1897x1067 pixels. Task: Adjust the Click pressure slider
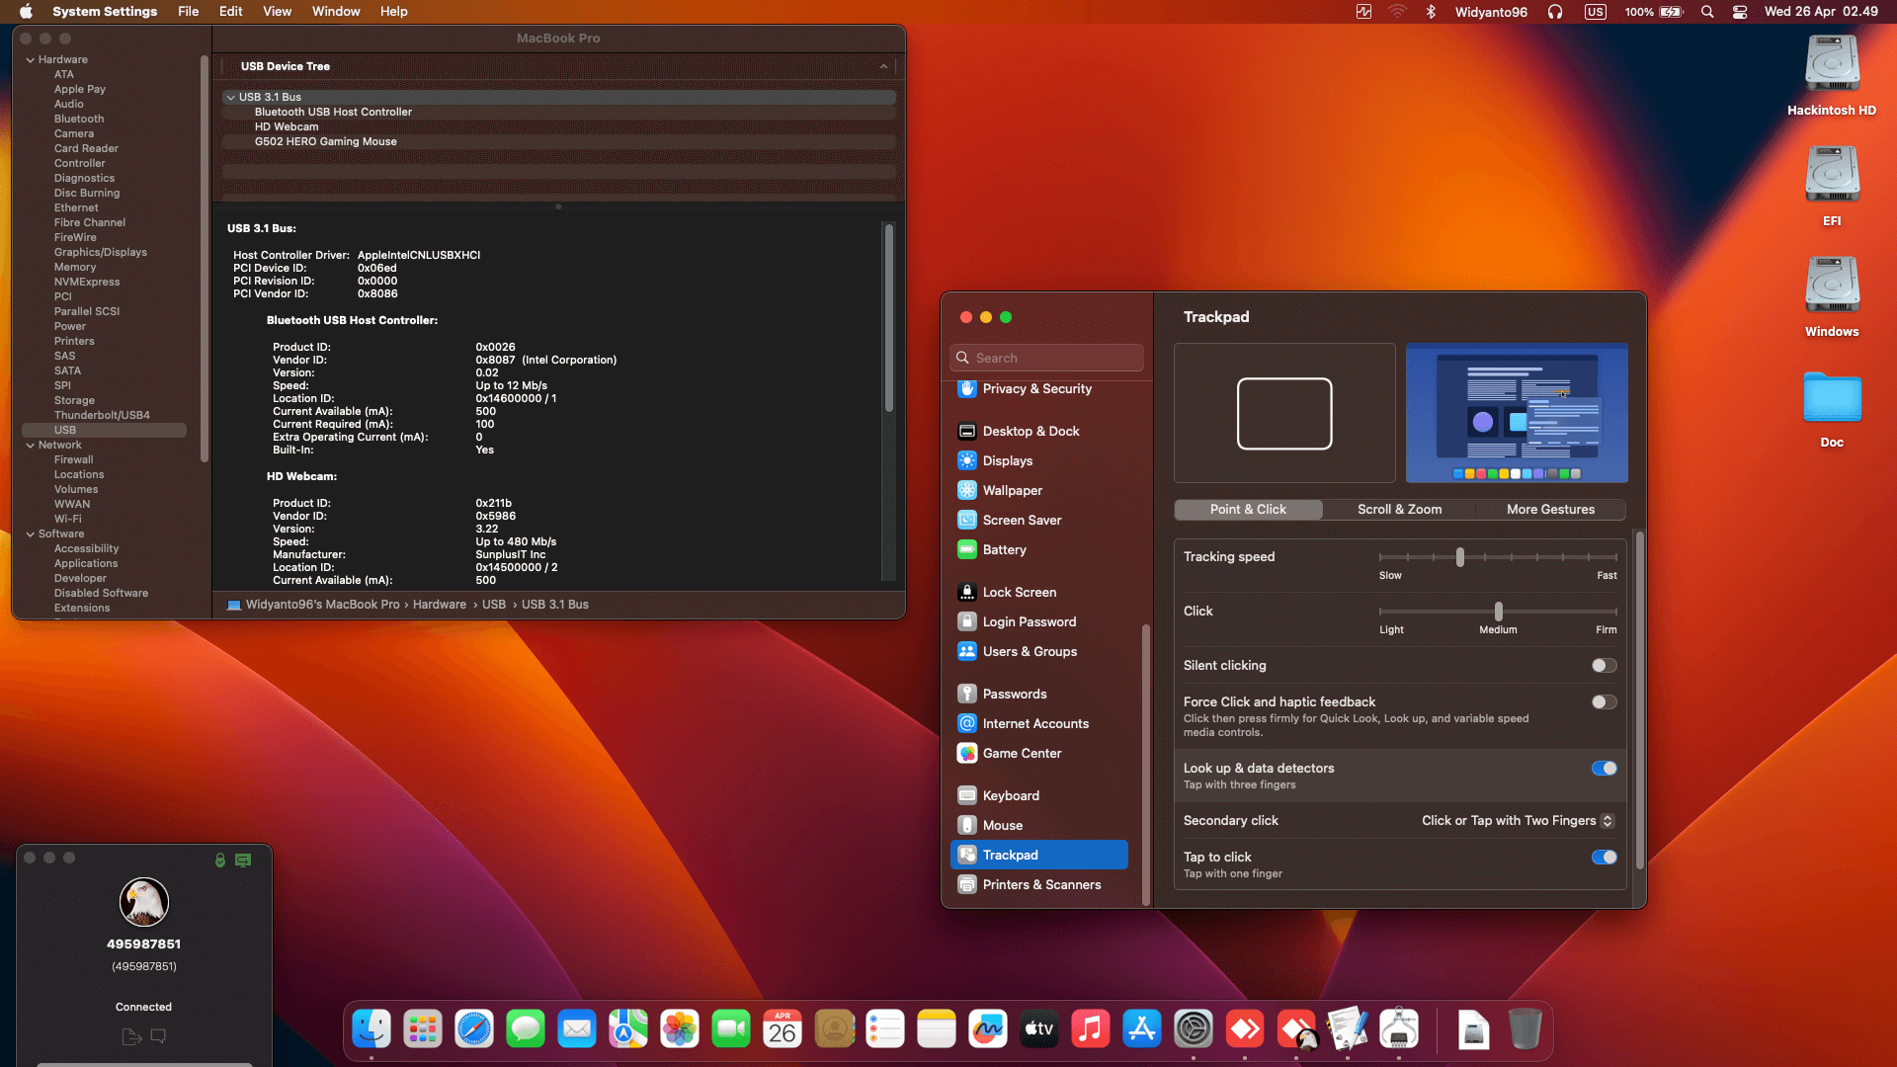pos(1498,613)
